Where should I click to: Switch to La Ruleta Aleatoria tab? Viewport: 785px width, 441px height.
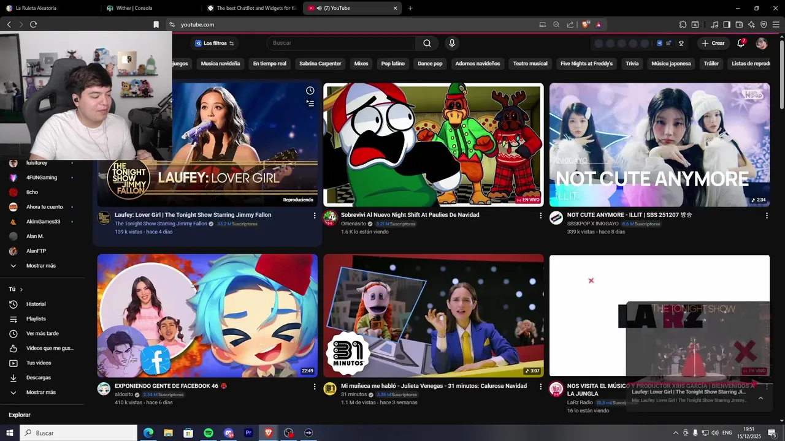50,8
